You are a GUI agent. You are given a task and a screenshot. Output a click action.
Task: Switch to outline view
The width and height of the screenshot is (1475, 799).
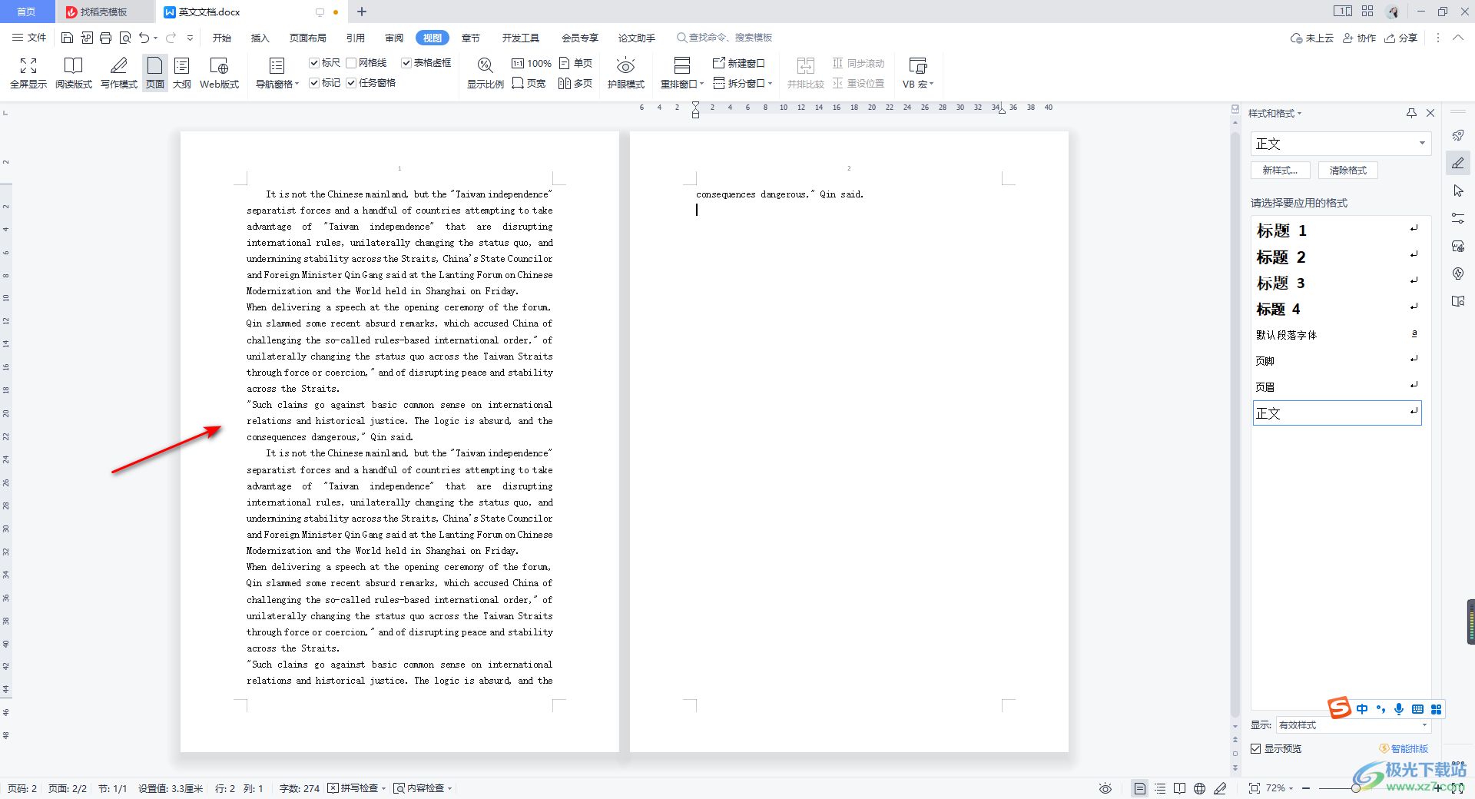tap(182, 73)
